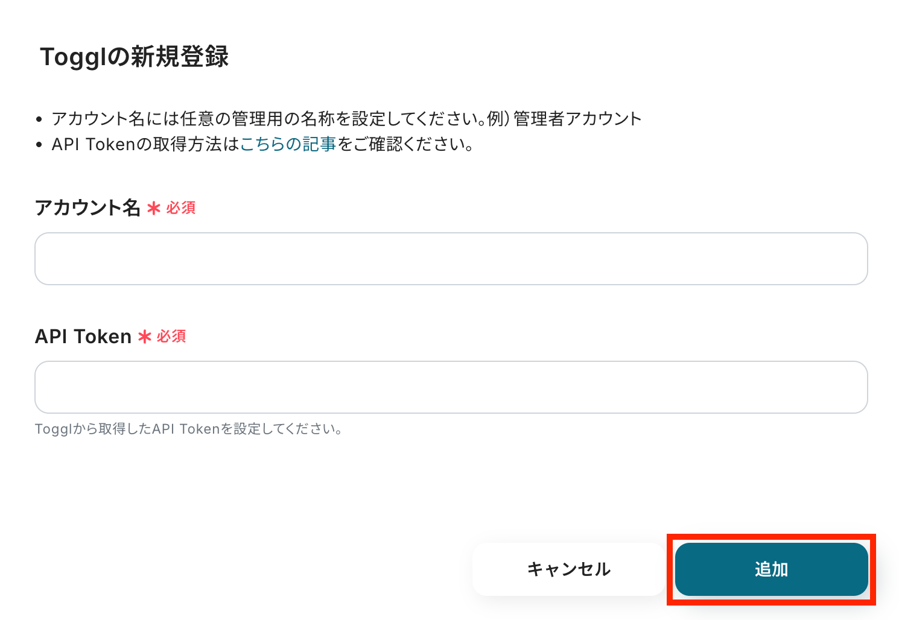Click the red asterisk beside API Token
899x620 pixels.
[x=145, y=337]
